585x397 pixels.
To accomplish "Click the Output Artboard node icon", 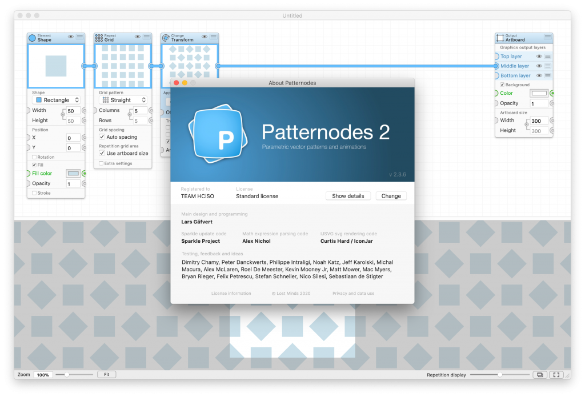I will coord(500,38).
